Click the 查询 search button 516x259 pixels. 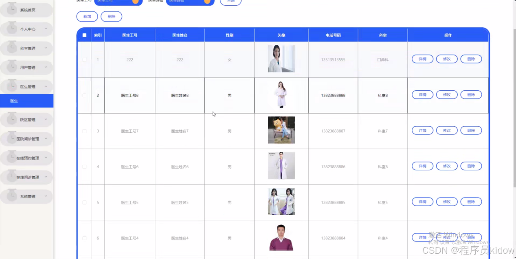click(x=231, y=1)
